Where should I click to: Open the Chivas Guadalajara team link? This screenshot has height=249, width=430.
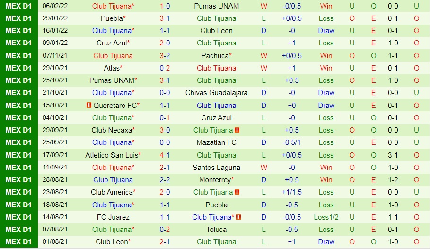[216, 93]
